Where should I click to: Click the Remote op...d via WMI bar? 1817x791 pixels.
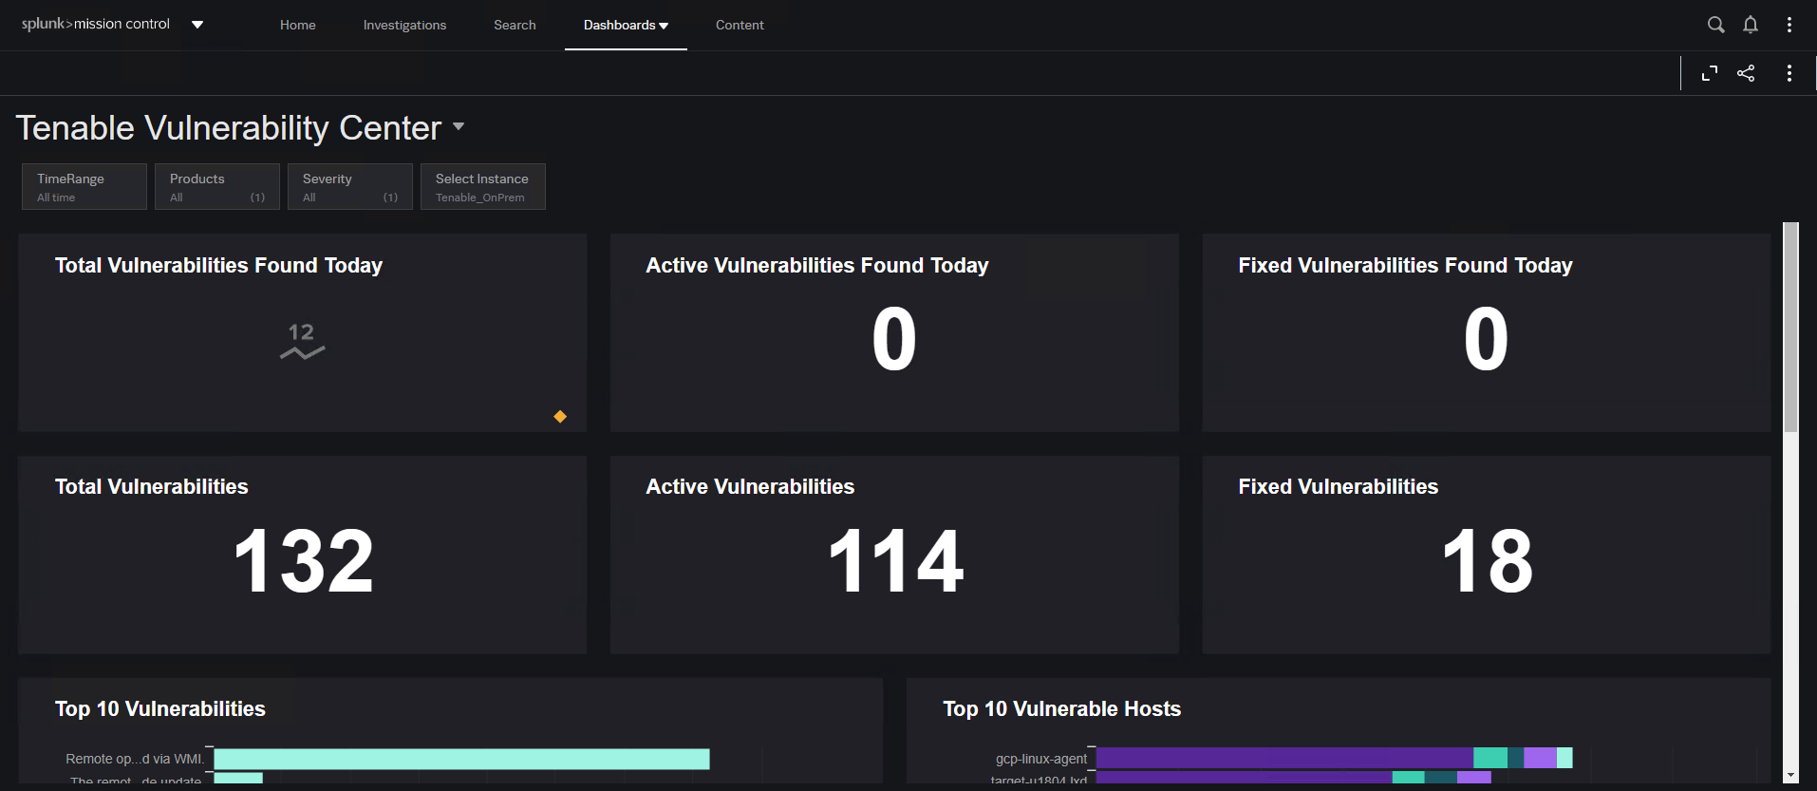[x=461, y=759]
